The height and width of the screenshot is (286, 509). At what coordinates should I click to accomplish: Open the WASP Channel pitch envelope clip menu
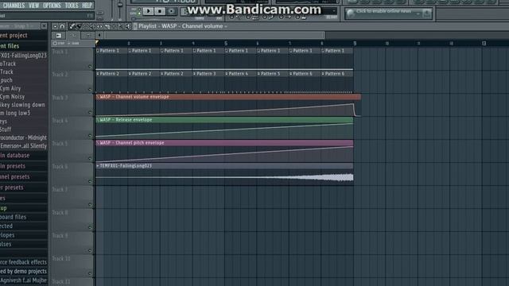pyautogui.click(x=98, y=143)
